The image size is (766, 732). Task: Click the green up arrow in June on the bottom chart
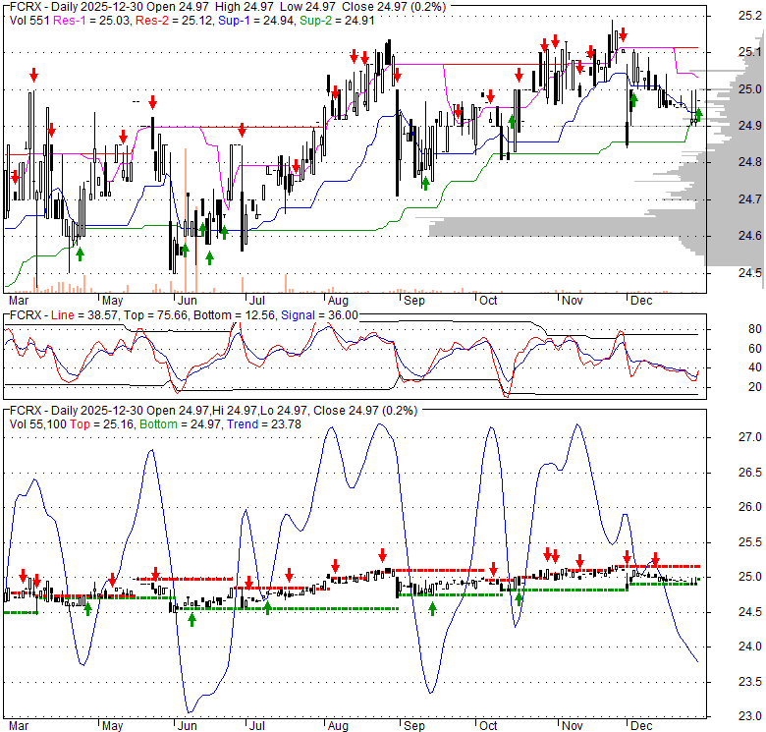191,618
